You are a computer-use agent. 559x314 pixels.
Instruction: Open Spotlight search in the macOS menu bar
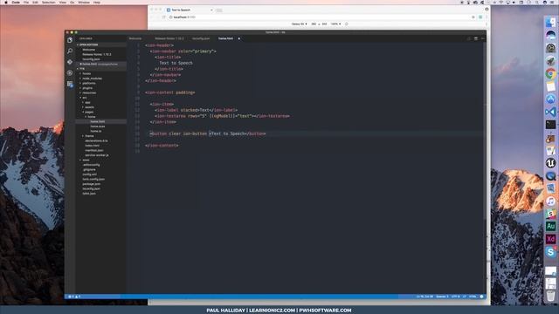pos(537,2)
